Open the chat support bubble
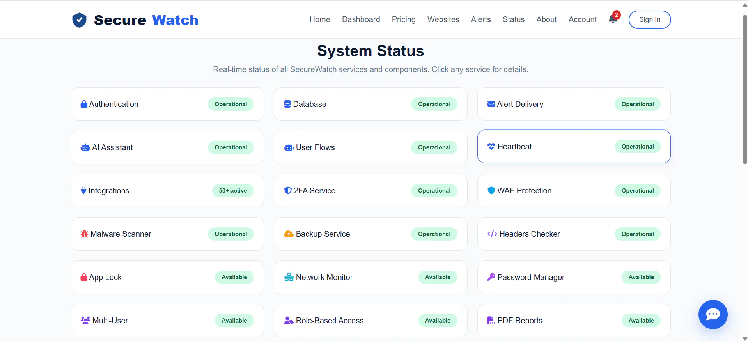Image resolution: width=748 pixels, height=342 pixels. [713, 314]
